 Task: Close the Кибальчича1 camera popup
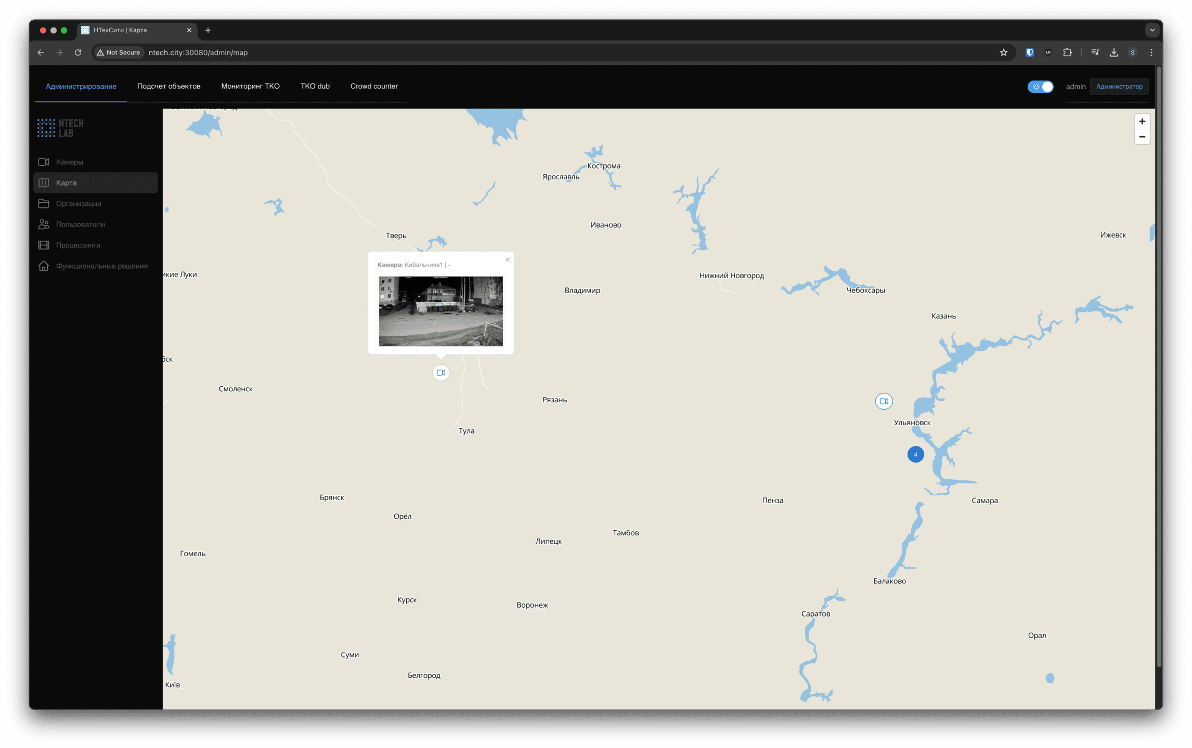click(508, 260)
